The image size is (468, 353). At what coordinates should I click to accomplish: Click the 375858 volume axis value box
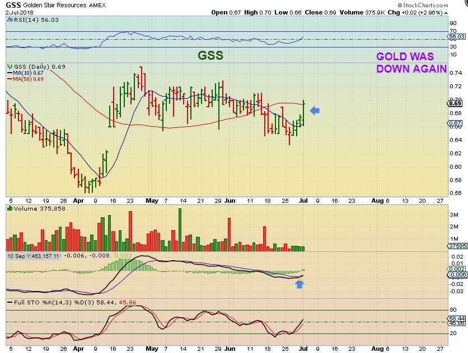457,246
